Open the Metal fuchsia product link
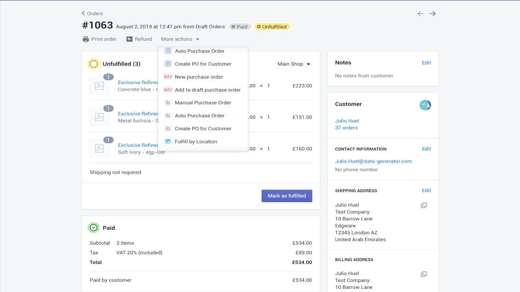Screen dimensions: 520x292 (138, 114)
